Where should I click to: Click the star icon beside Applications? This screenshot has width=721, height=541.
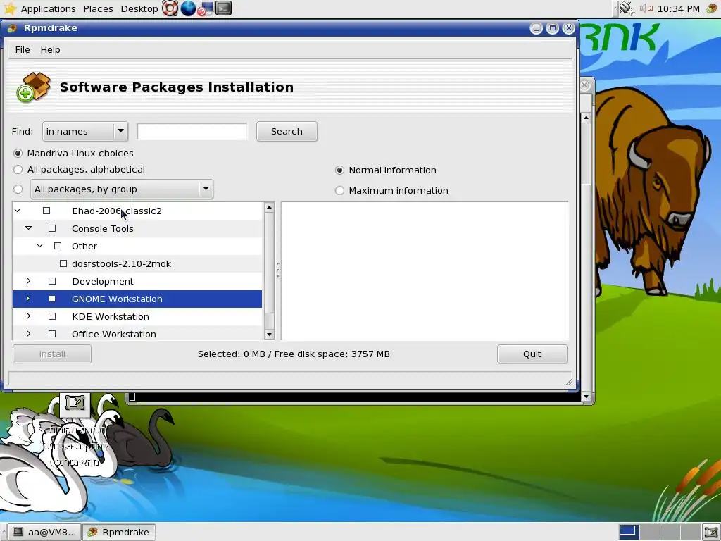tap(10, 8)
